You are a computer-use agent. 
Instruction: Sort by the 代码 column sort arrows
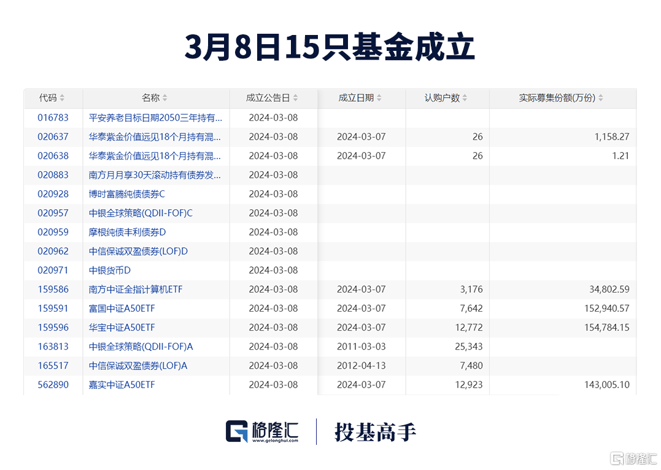tap(62, 98)
